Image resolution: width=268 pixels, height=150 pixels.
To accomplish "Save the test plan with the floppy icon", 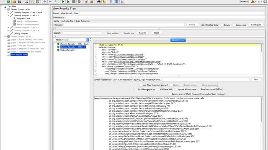I will pyautogui.click(x=20, y=2).
